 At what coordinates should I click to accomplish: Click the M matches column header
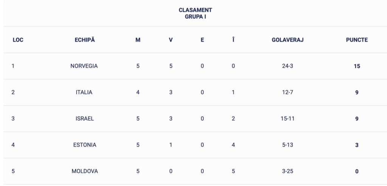138,40
